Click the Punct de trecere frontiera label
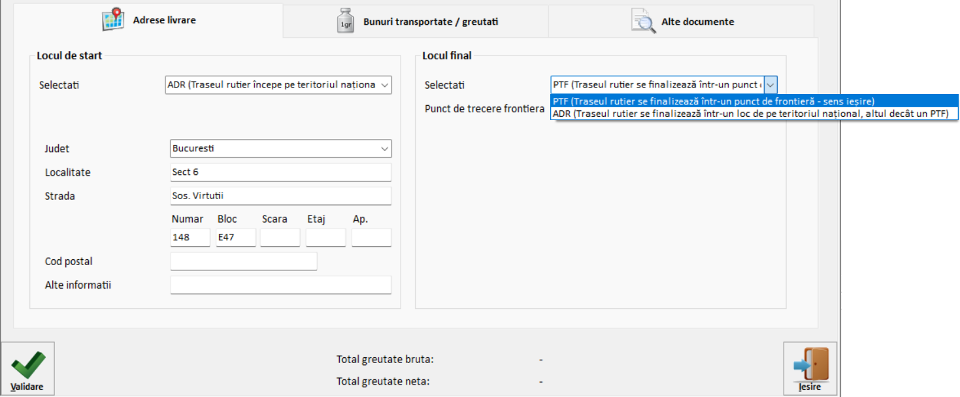Image resolution: width=960 pixels, height=397 pixels. point(484,109)
